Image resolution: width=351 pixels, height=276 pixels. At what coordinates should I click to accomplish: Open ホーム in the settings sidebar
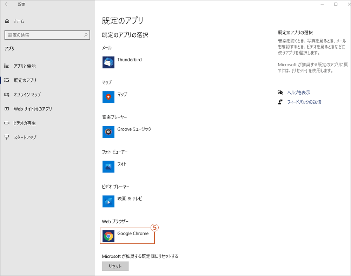click(19, 21)
